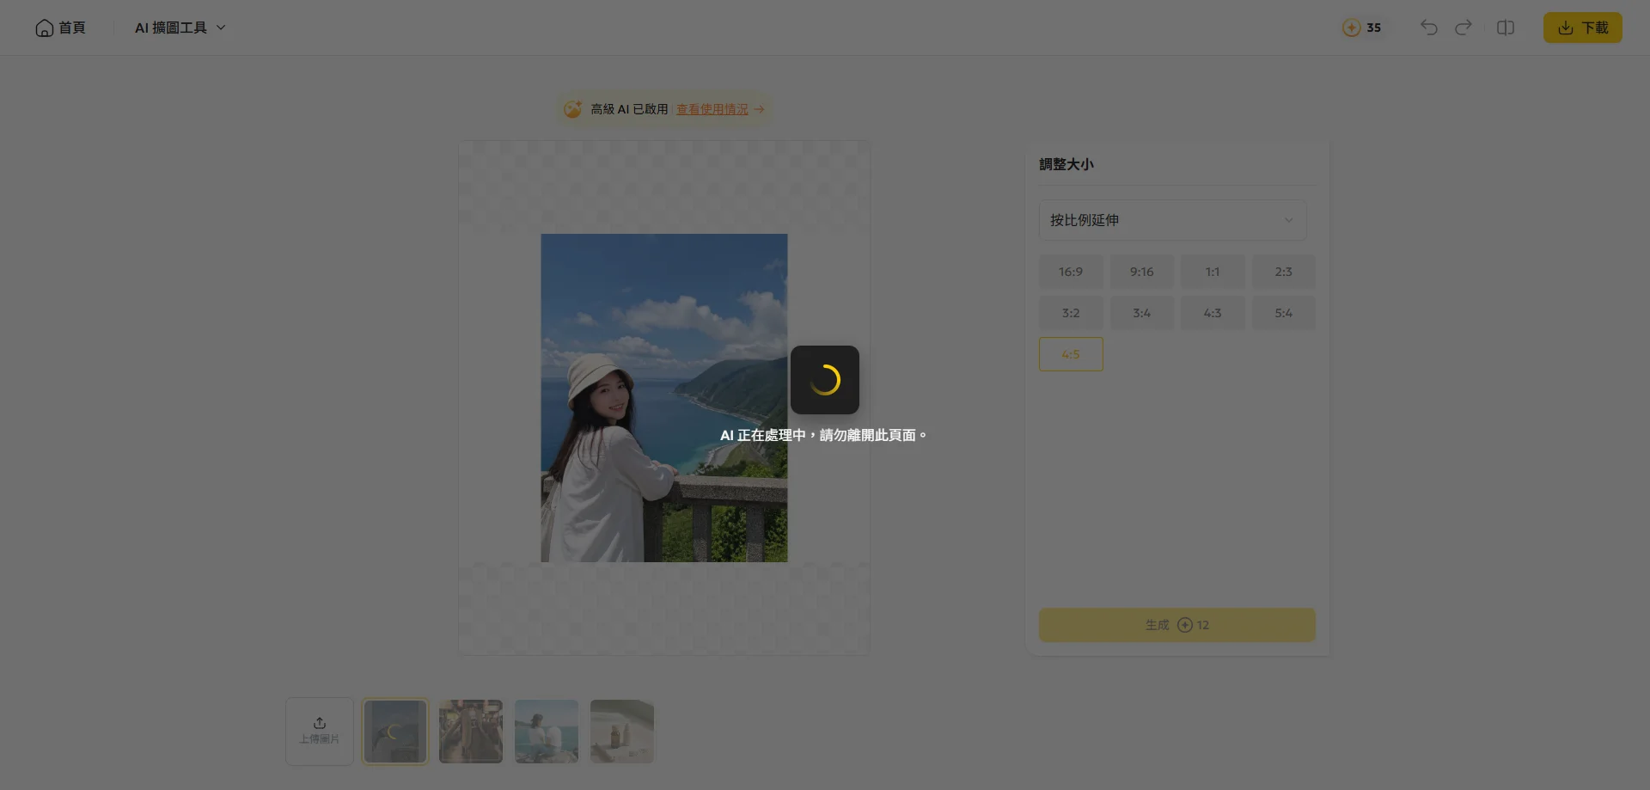Switch to the 首頁 menu item
This screenshot has width=1650, height=790.
pos(72,28)
